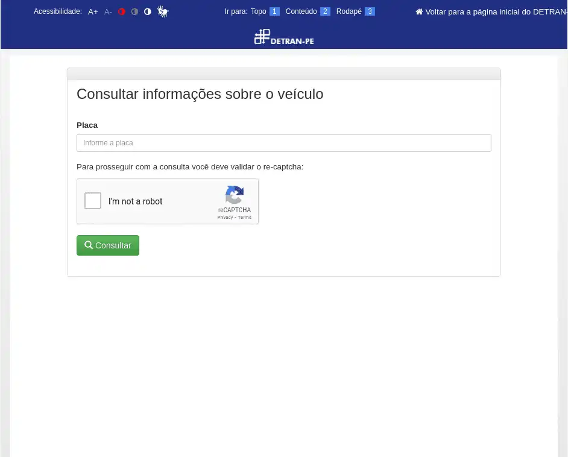Check the "I'm not a robot" checkbox

(x=93, y=201)
